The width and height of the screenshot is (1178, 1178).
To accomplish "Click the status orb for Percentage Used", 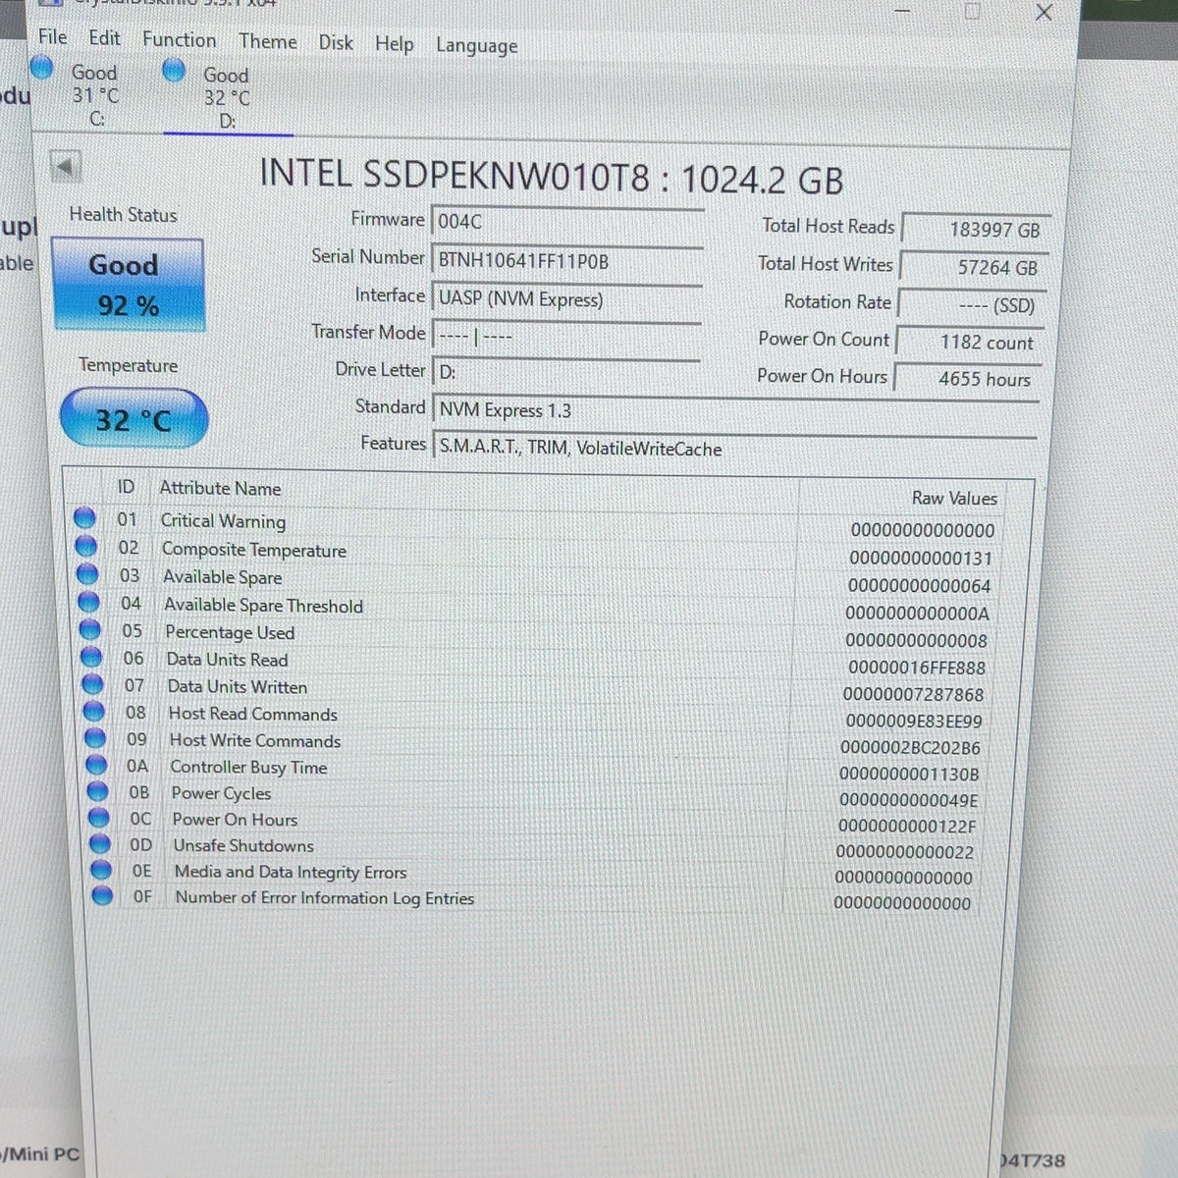I will click(90, 629).
